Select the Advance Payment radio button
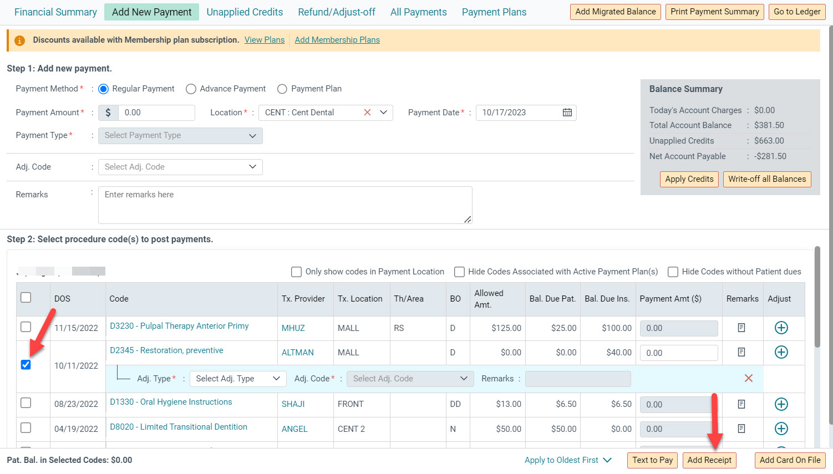 pos(191,89)
